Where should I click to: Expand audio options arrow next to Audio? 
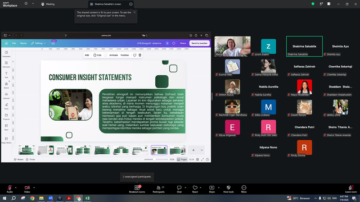16,187
